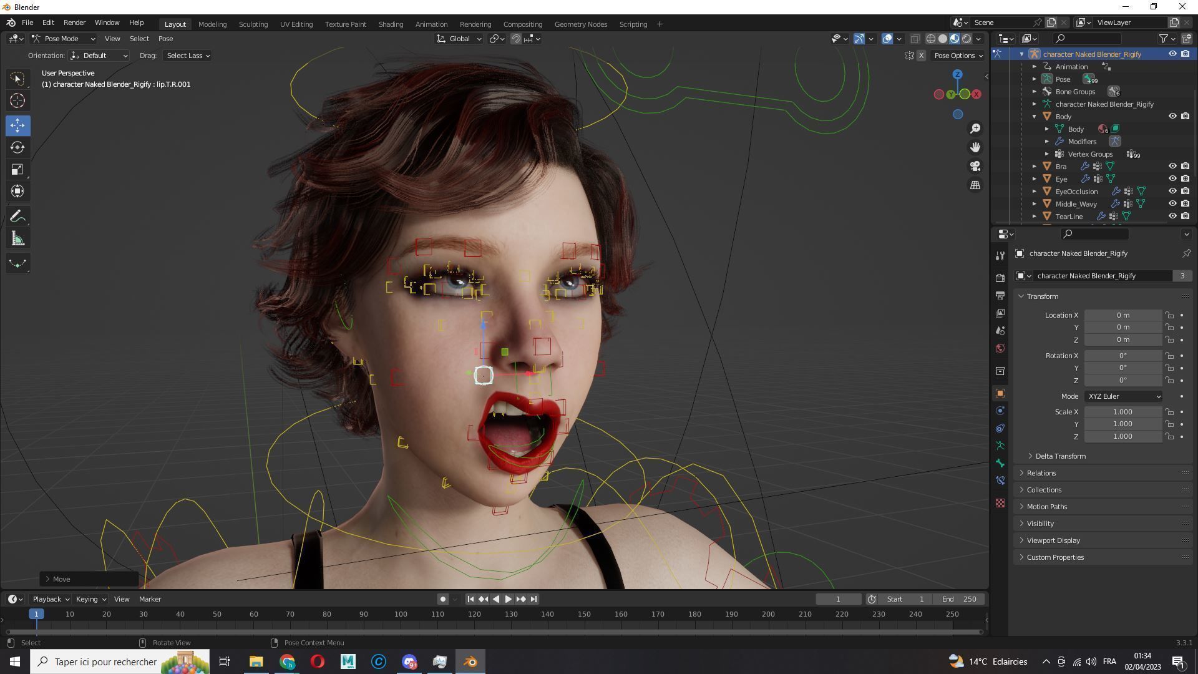The width and height of the screenshot is (1198, 674).
Task: Open Object Data armature properties tab
Action: coord(1000,446)
